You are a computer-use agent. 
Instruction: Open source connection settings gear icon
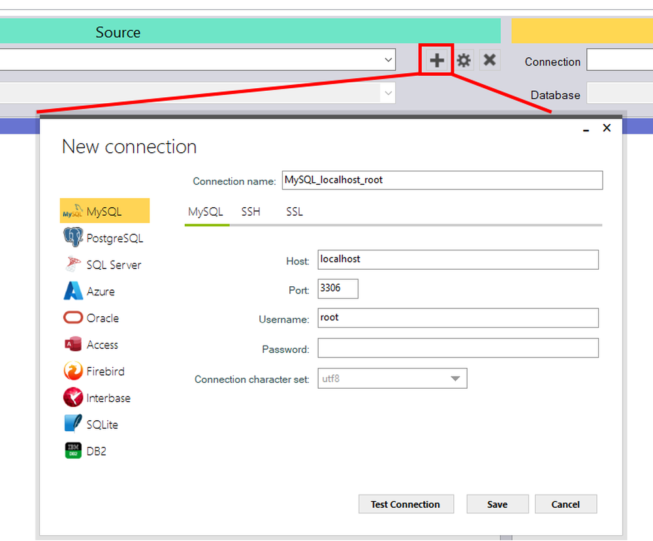click(x=464, y=60)
